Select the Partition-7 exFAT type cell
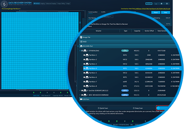The height and width of the screenshot is (129, 184). [x=125, y=82]
